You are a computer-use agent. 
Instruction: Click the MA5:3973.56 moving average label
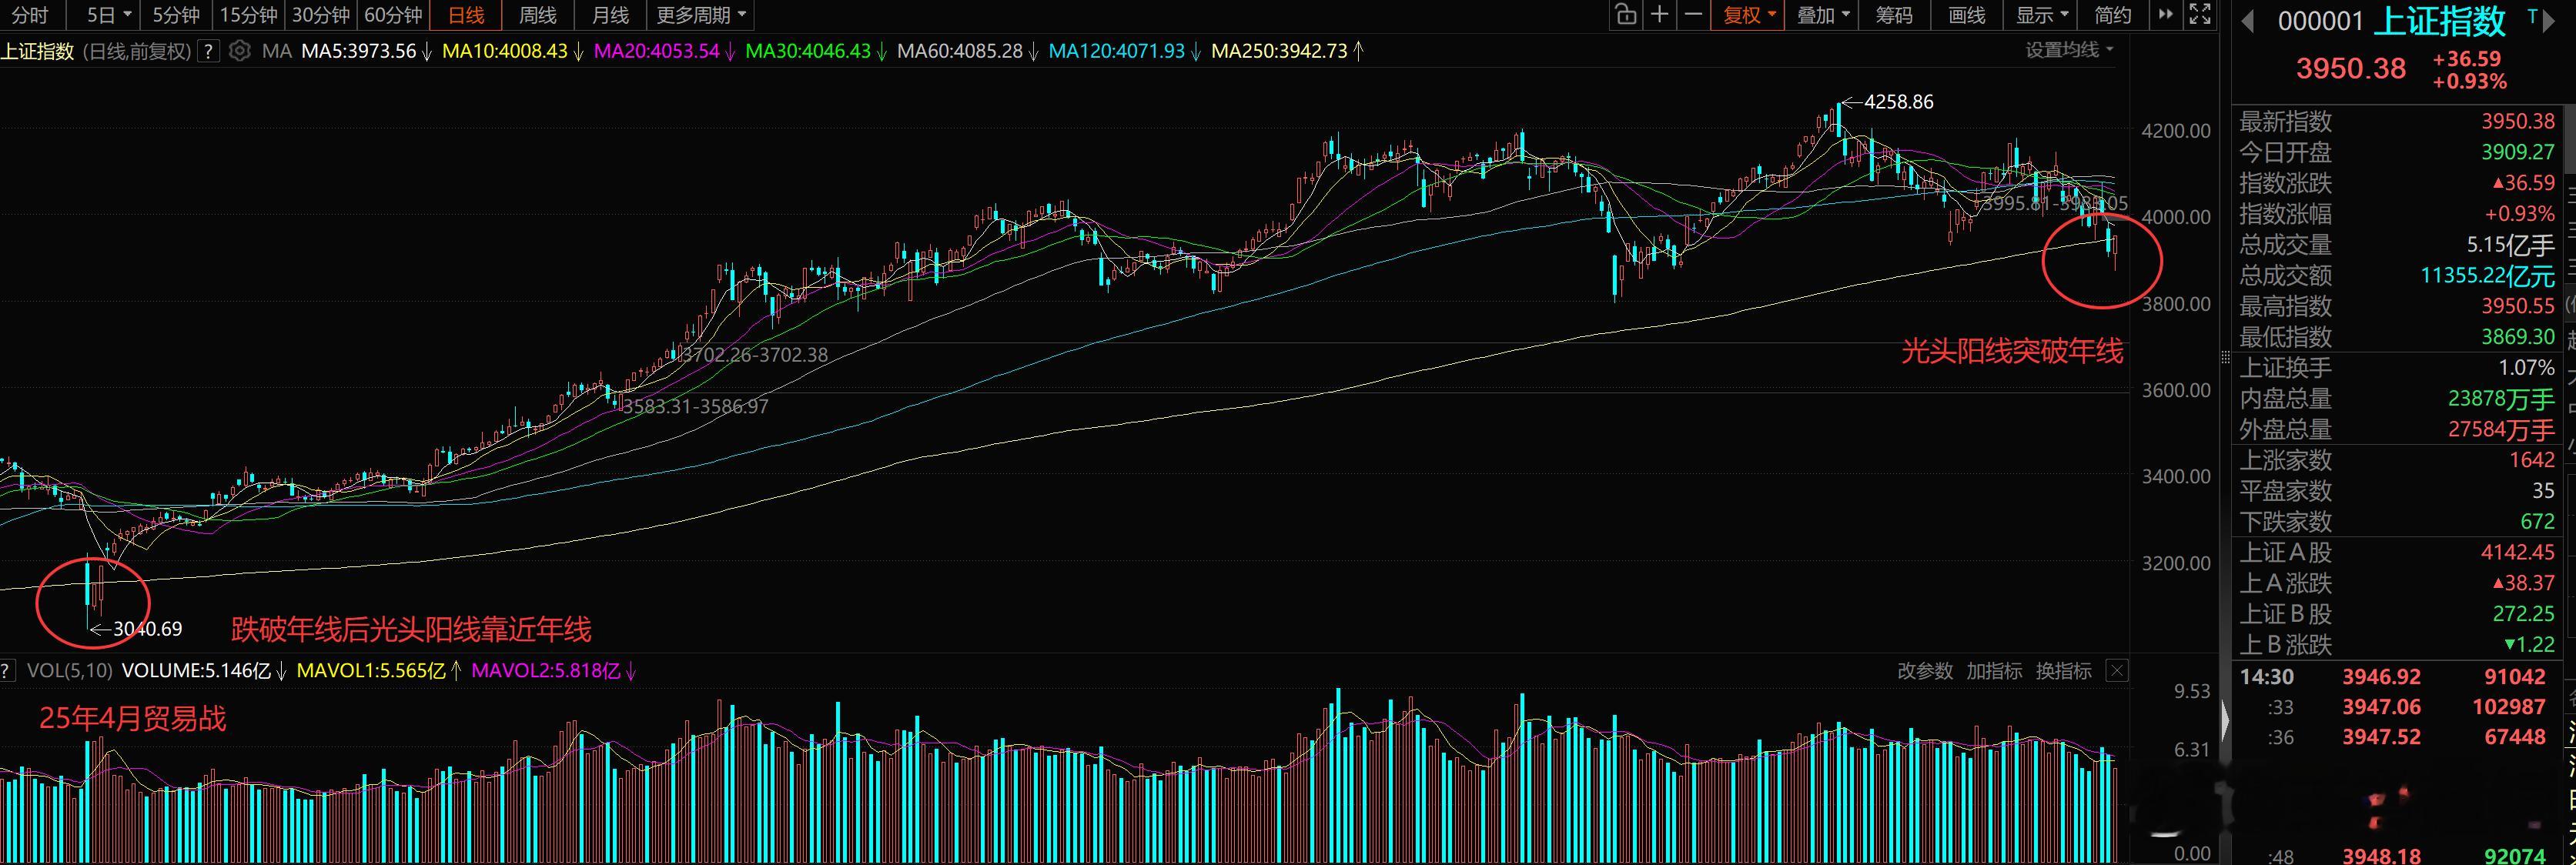click(x=358, y=51)
